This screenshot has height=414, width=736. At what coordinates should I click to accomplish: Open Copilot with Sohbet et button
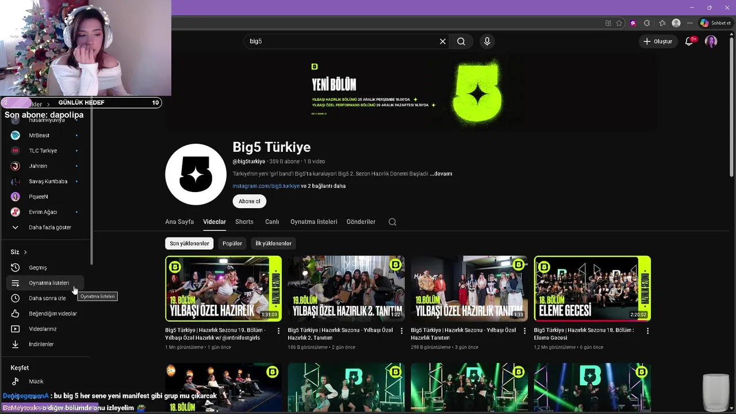[x=715, y=23]
